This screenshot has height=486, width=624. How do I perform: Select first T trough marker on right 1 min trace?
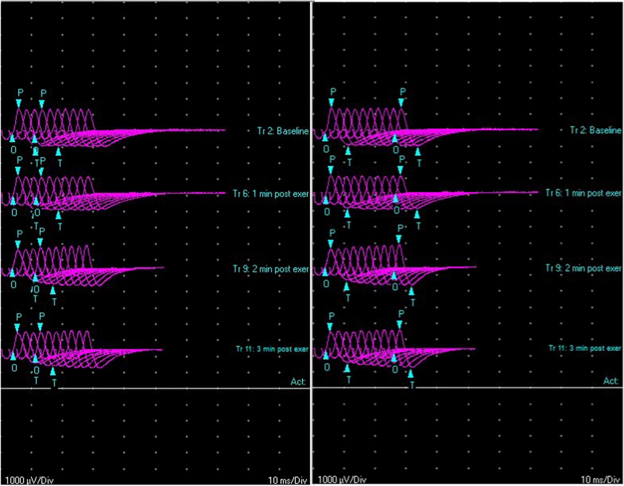pyautogui.click(x=347, y=214)
